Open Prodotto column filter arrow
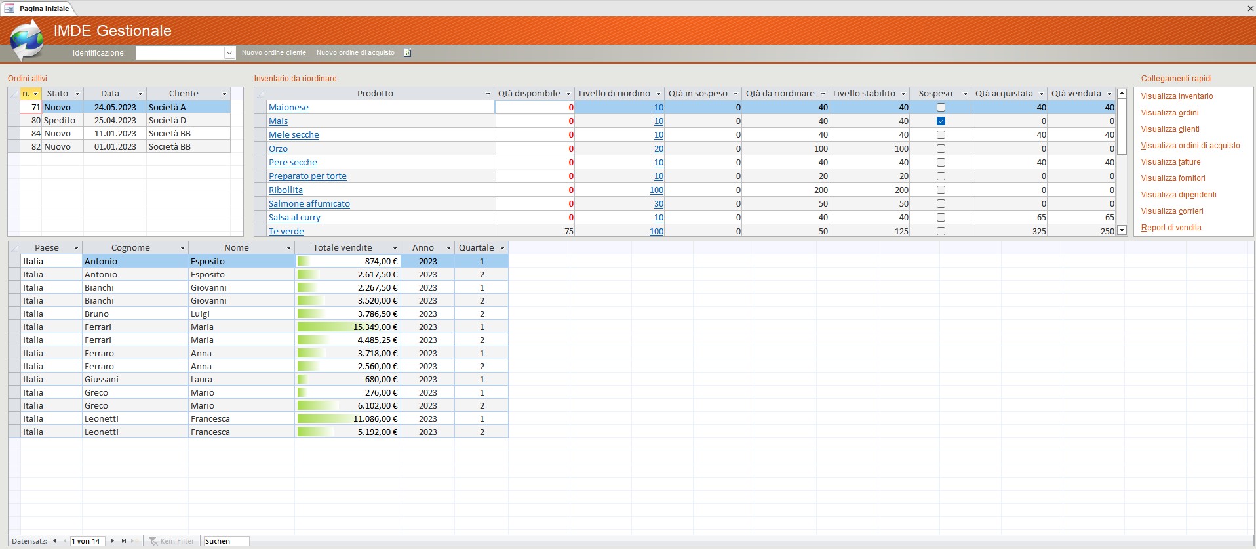This screenshot has width=1256, height=549. pos(488,94)
